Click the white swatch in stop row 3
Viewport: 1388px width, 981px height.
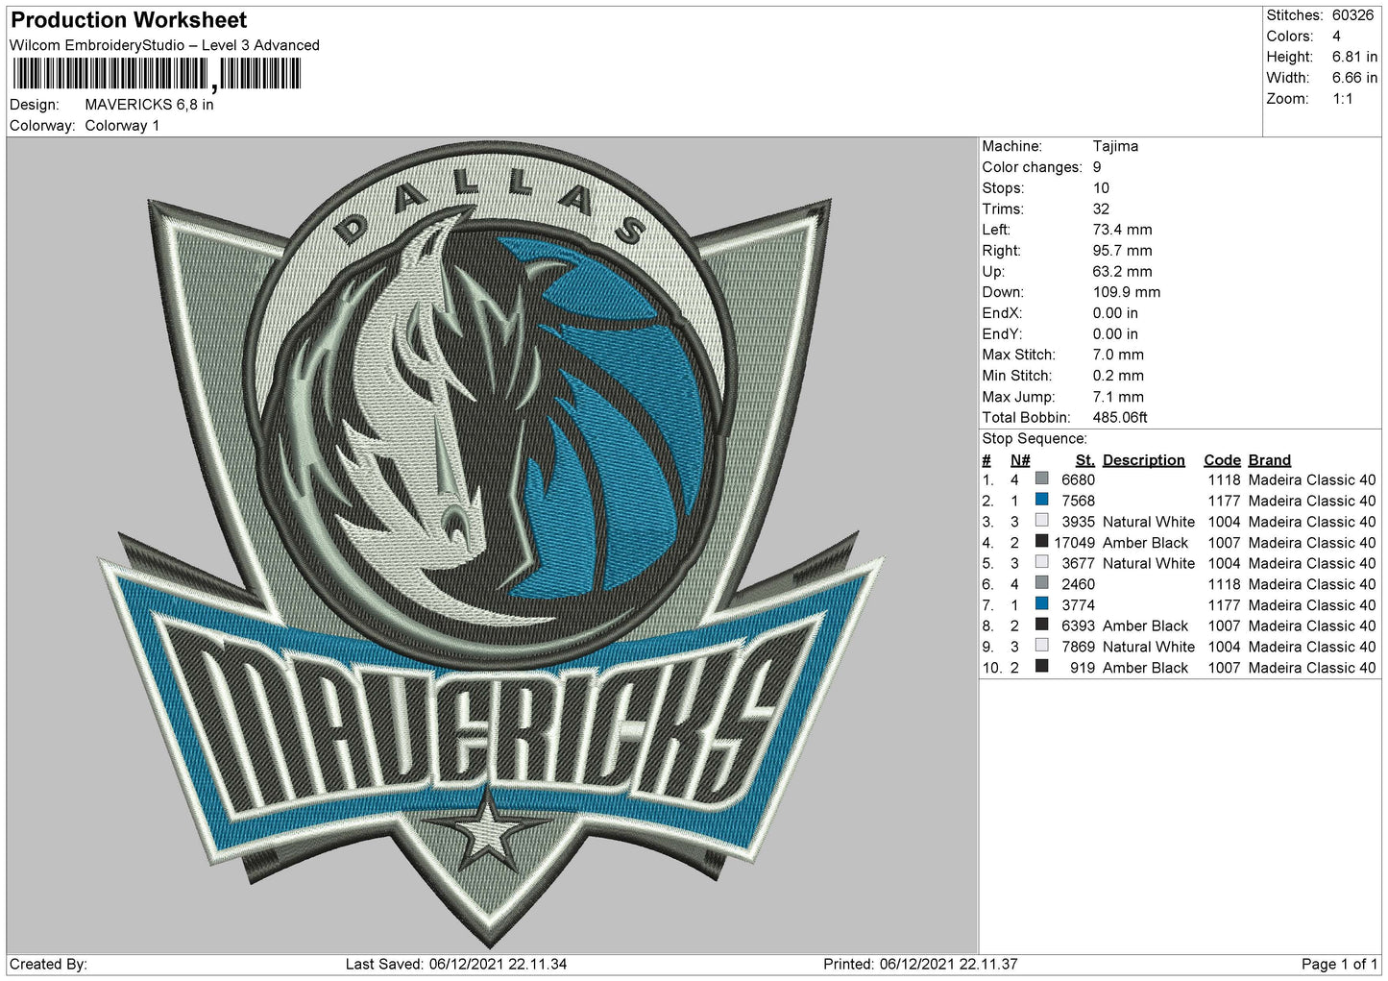[x=1041, y=521]
